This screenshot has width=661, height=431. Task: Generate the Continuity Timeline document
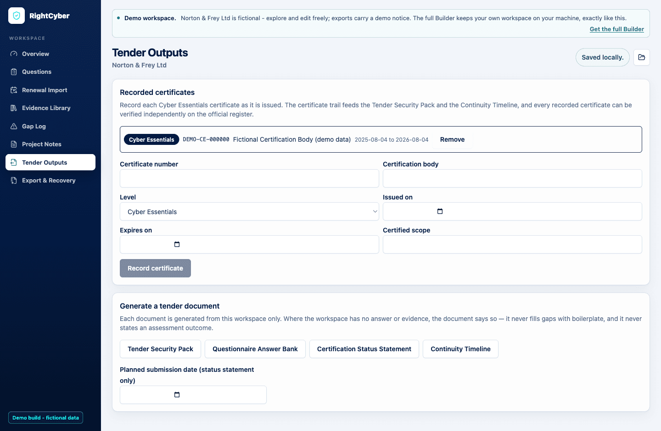(x=460, y=349)
